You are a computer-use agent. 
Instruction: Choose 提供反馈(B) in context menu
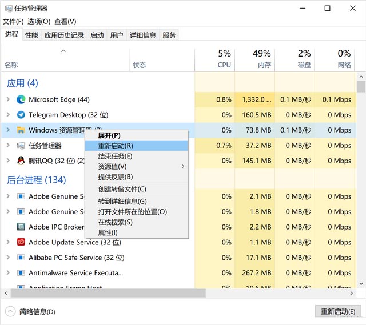[136, 177]
